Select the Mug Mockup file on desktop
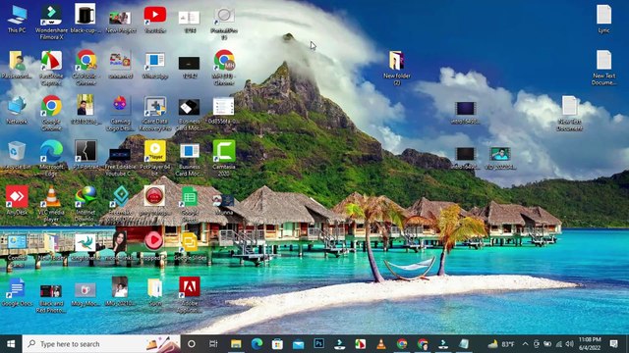 (86, 293)
